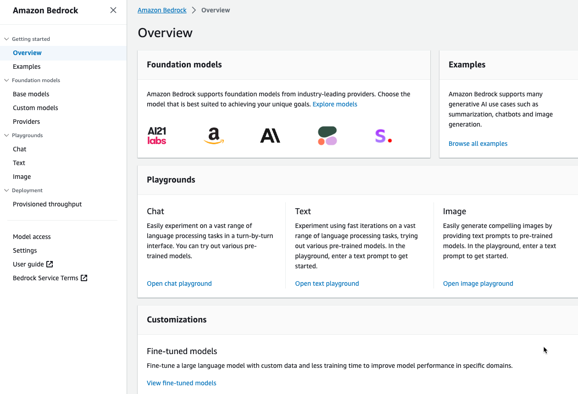Go to Base models
The image size is (578, 394).
(x=31, y=94)
